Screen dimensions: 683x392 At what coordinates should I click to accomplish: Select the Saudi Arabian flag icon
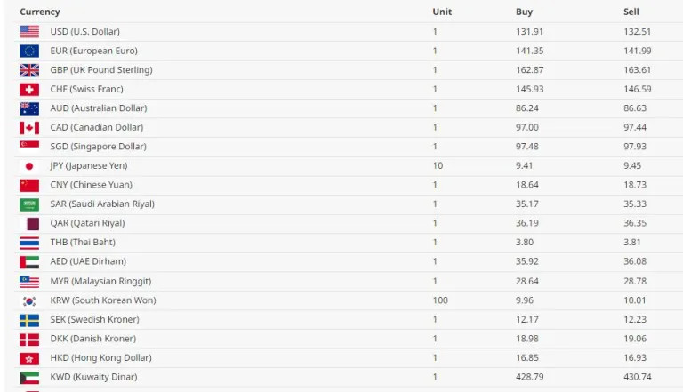point(29,204)
